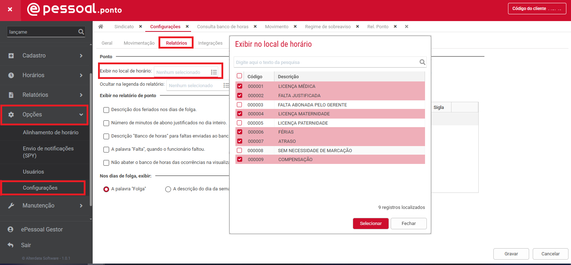Select A descrição do dia da semana radio
This screenshot has height=265, width=571.
(x=168, y=189)
